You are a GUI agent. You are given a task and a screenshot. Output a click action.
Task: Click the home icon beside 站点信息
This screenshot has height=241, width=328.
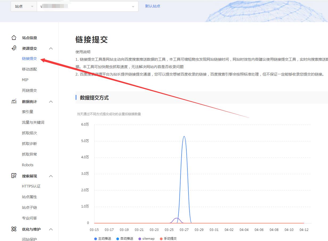14,38
